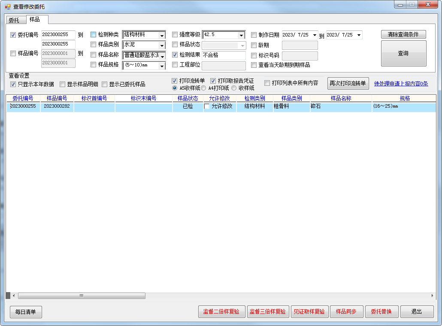Open the 待处理申请上报内容0条 link

401,84
